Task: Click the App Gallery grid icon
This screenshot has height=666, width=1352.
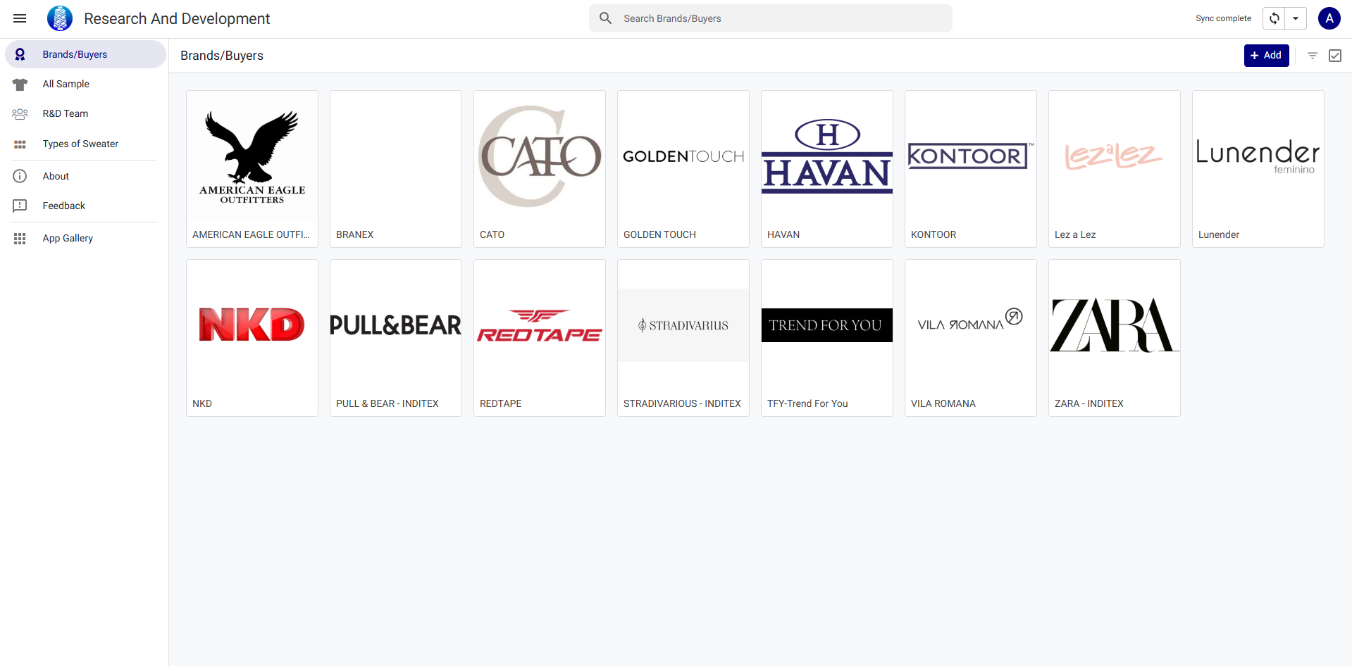Action: (x=20, y=239)
